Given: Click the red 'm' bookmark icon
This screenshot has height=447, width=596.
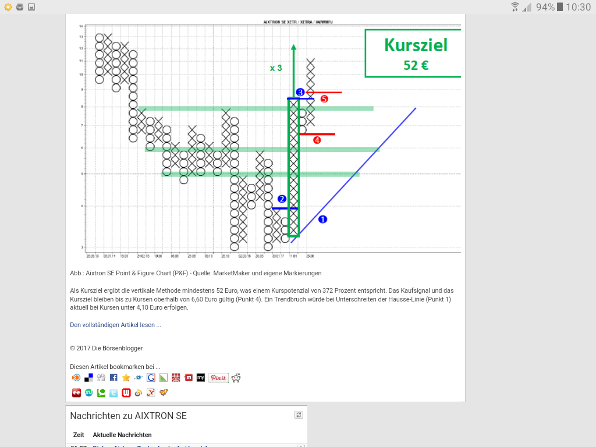Looking at the screenshot, I should 188,378.
